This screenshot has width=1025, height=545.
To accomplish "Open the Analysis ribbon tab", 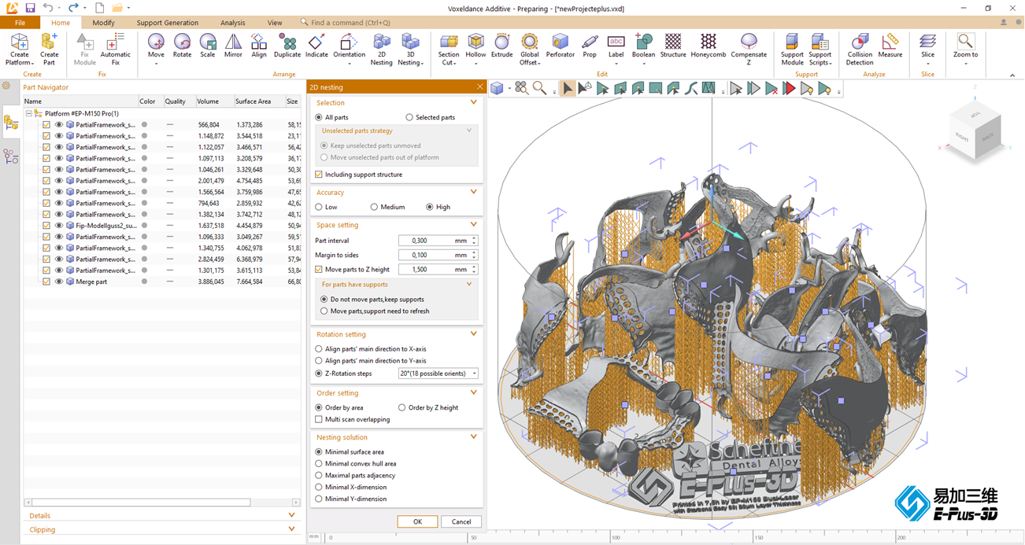I will click(233, 23).
